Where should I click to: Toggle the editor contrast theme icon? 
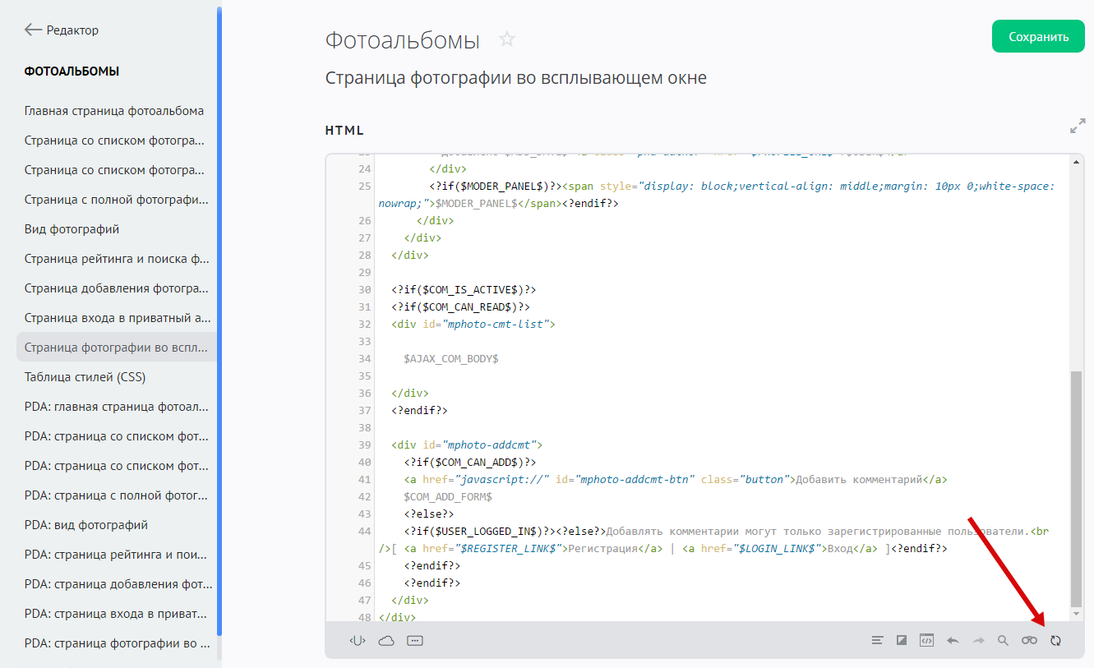click(x=902, y=641)
